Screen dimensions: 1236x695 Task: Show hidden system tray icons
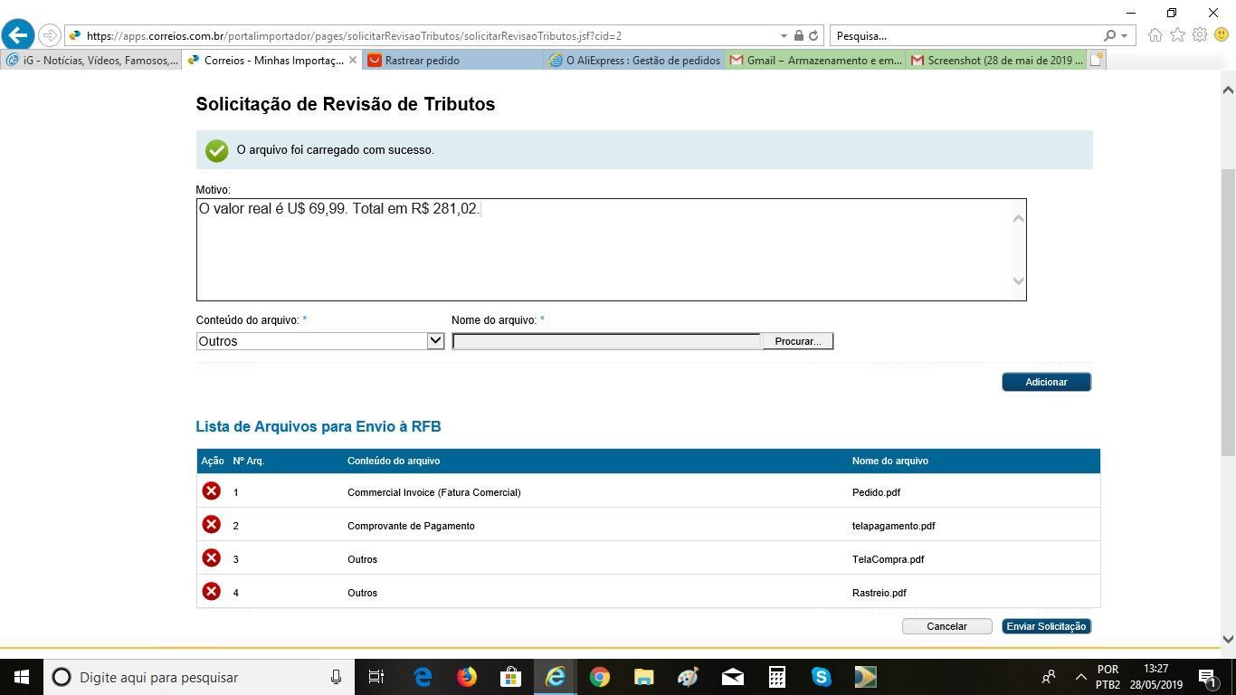point(1080,677)
